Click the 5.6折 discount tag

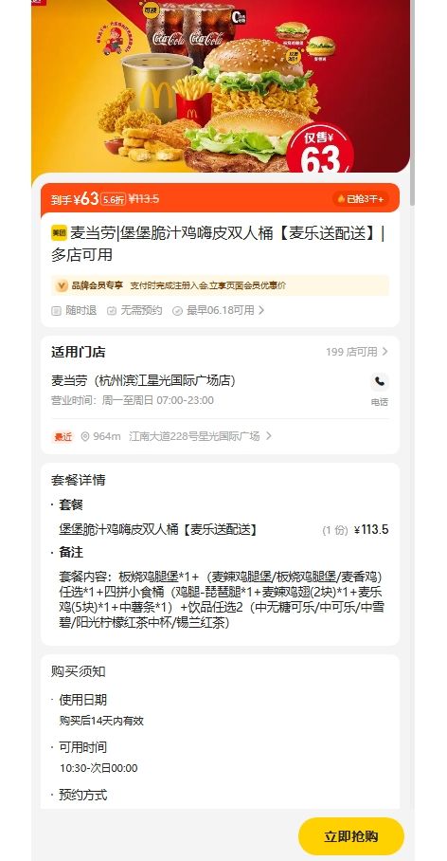113,199
